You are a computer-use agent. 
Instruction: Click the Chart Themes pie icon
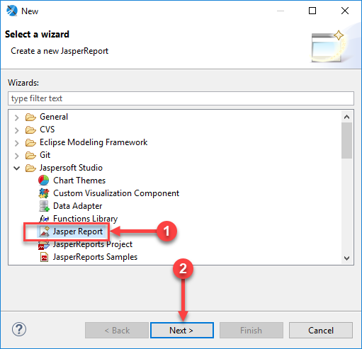pyautogui.click(x=44, y=181)
